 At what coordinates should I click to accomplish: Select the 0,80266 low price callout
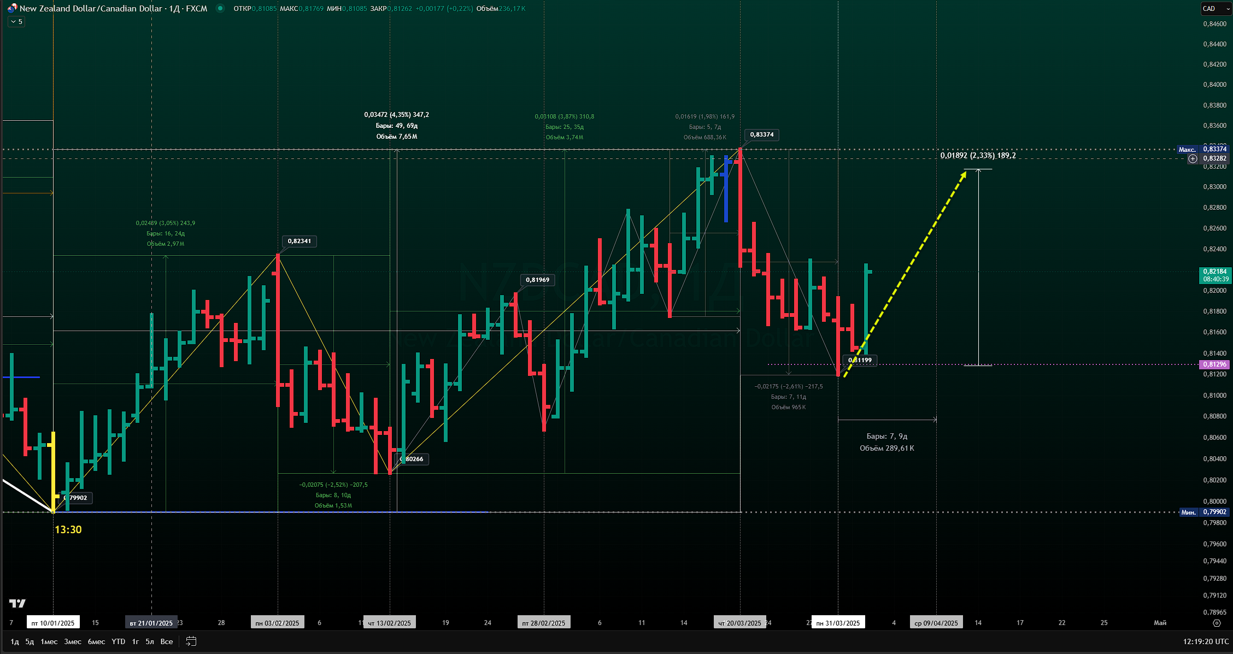(413, 459)
